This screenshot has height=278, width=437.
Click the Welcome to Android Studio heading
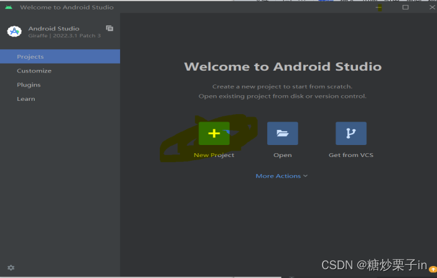coord(283,67)
